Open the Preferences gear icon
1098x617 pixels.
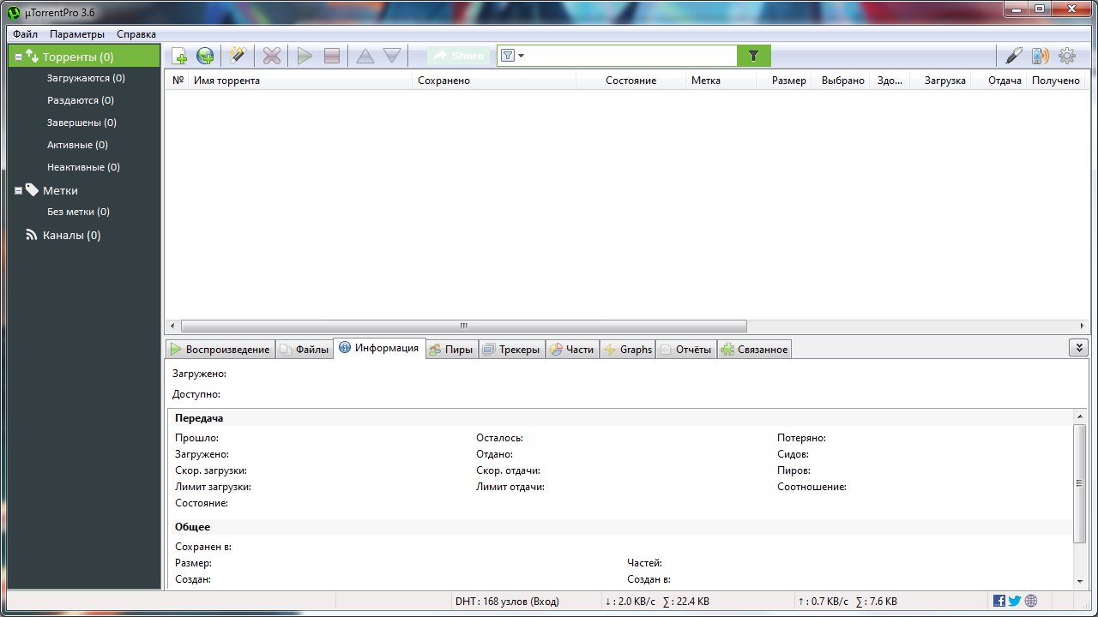(x=1067, y=57)
